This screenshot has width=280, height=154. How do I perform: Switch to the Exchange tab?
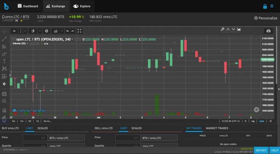[56, 6]
